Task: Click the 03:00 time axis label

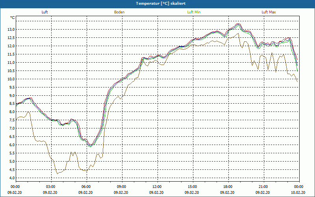Action: click(x=50, y=187)
